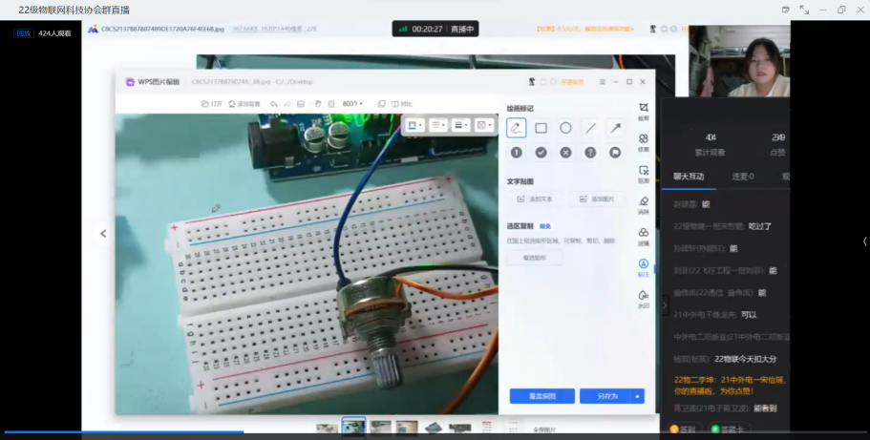Open the 消除 eraser tool in sidebar
The height and width of the screenshot is (440, 870).
(x=643, y=205)
